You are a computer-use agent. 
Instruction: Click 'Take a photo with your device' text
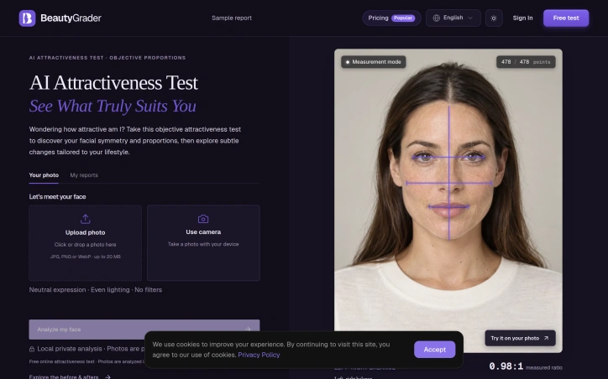(203, 244)
